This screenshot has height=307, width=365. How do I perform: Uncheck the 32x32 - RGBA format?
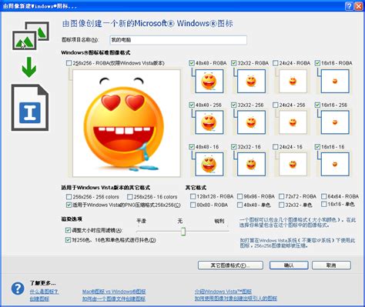[233, 63]
